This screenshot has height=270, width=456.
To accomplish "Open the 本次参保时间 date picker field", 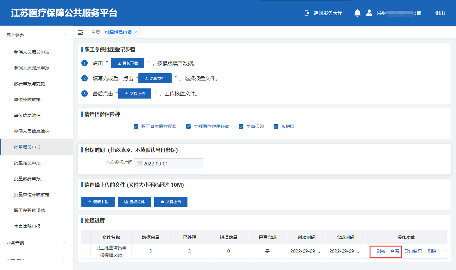I will pos(168,164).
